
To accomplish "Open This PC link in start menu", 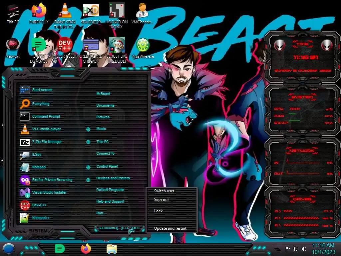I will (x=103, y=142).
